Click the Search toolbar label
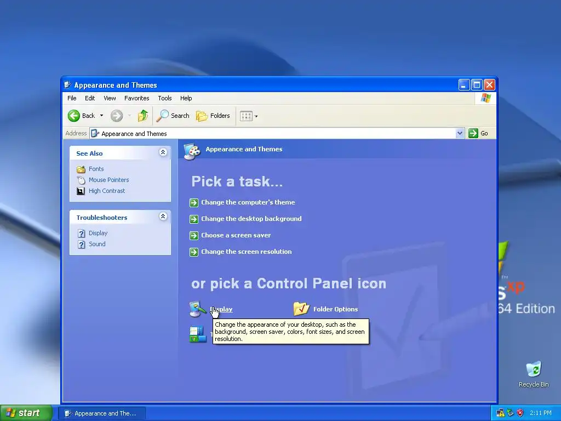The width and height of the screenshot is (561, 421). (180, 116)
